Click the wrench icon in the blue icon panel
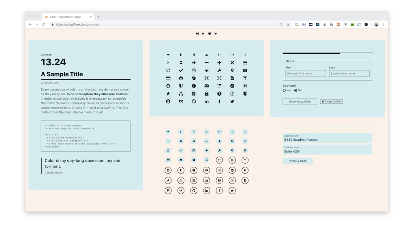Image resolution: width=415 pixels, height=233 pixels. coord(219,71)
